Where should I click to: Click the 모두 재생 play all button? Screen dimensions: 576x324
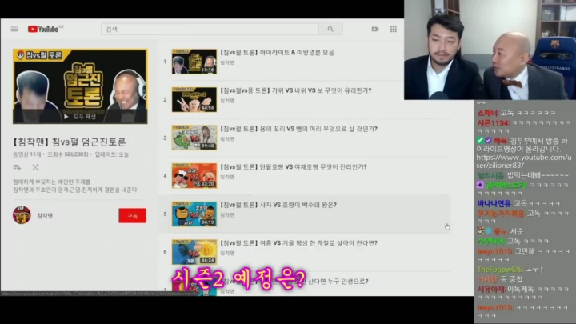click(x=80, y=117)
